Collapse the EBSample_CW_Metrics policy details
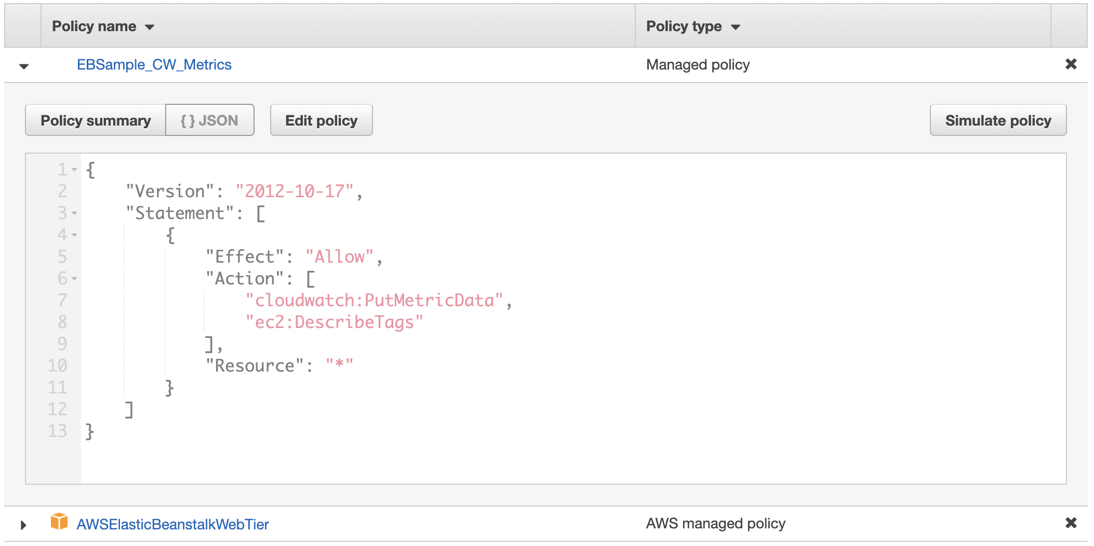 pos(23,65)
